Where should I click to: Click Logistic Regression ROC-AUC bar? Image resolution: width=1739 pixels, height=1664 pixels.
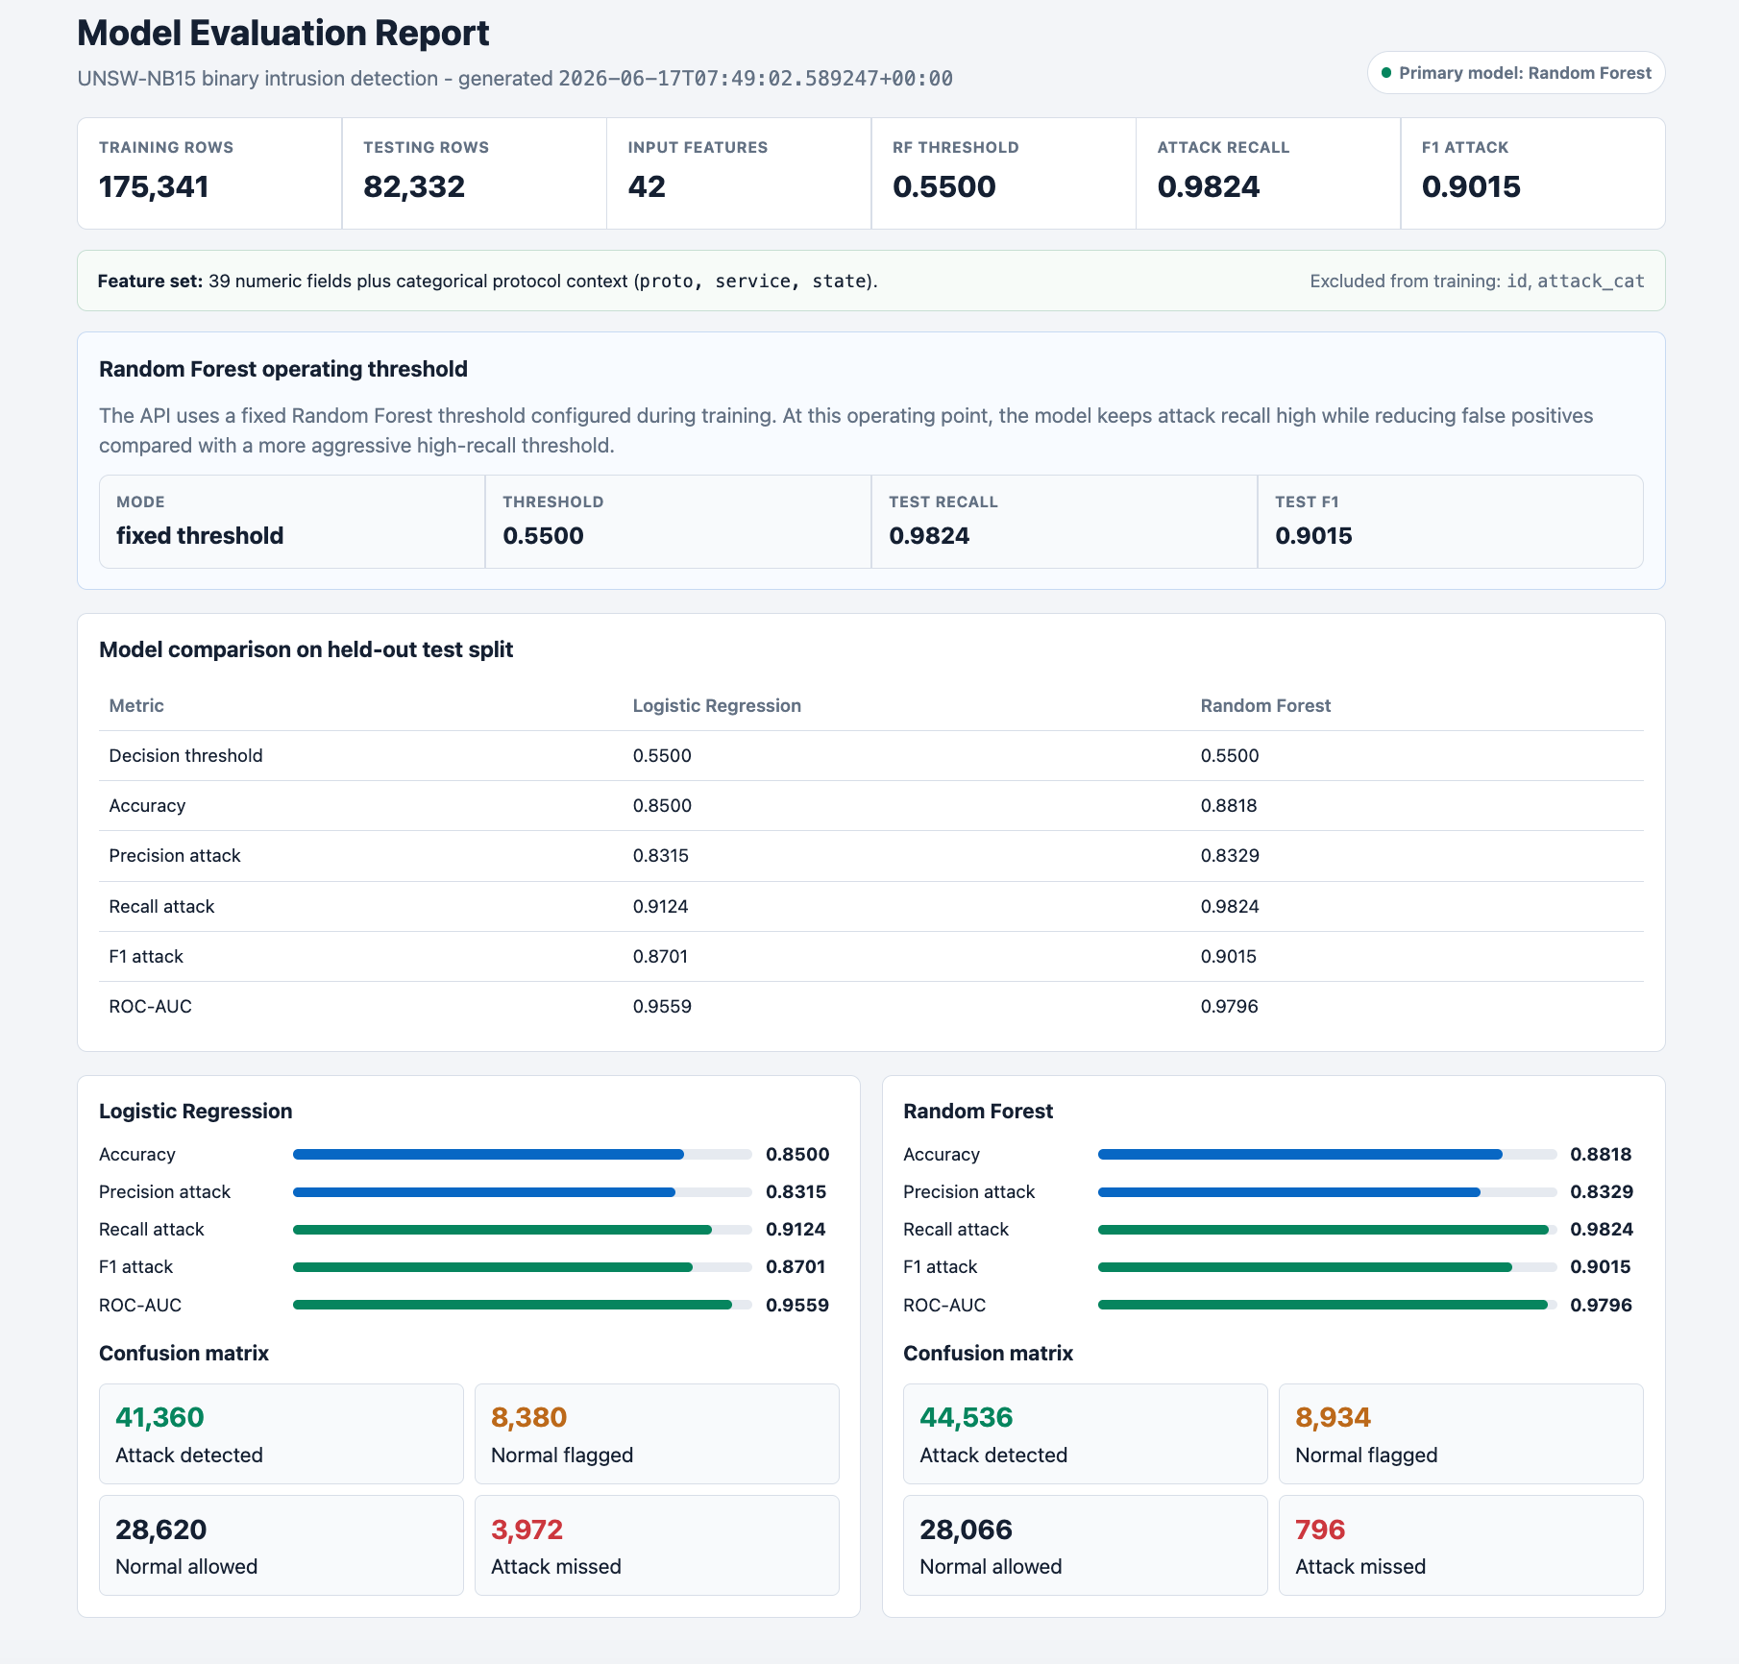click(x=523, y=1305)
